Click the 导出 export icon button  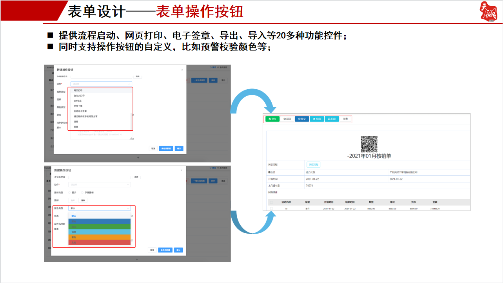(x=317, y=119)
